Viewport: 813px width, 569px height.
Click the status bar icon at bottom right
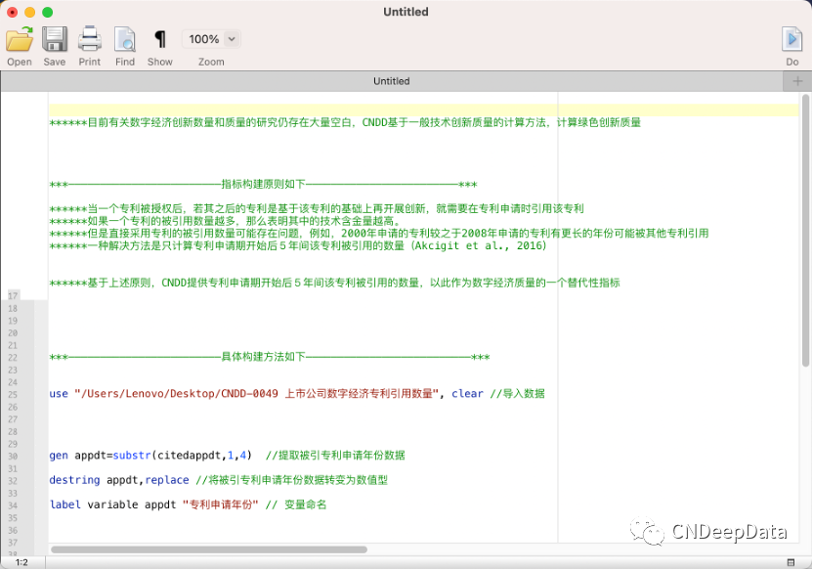[791, 562]
